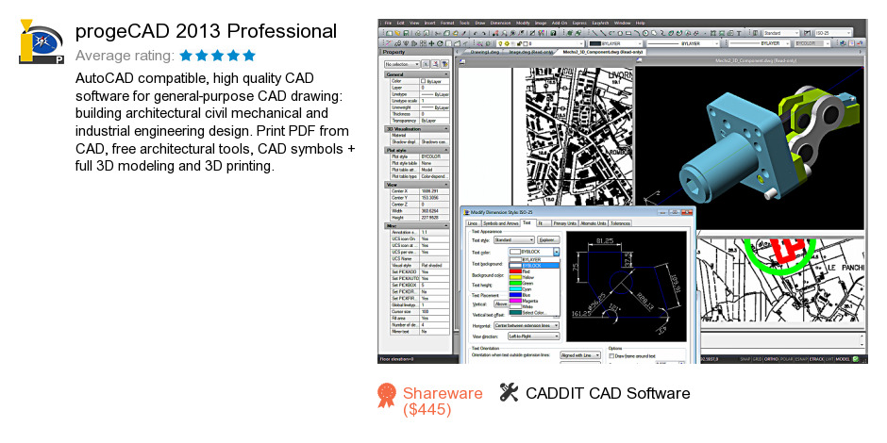Click the Shareware ($445) link
887x443 pixels.
(443, 402)
